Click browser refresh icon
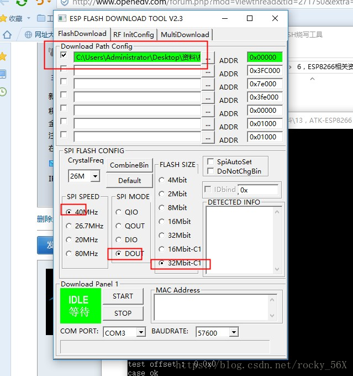 coord(22,2)
